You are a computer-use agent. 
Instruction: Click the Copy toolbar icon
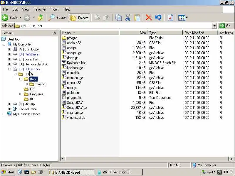(x=118, y=18)
